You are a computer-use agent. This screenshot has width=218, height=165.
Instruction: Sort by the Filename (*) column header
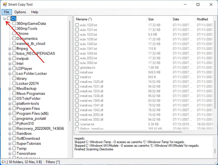[110, 19]
